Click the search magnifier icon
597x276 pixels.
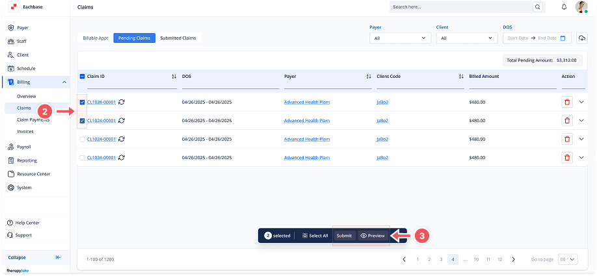click(537, 7)
